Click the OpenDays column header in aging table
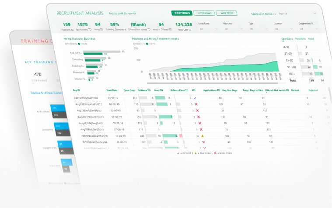 pos(287,39)
